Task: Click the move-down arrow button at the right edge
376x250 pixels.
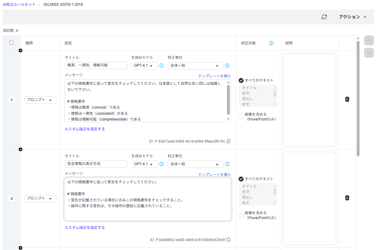Action: [x=369, y=53]
